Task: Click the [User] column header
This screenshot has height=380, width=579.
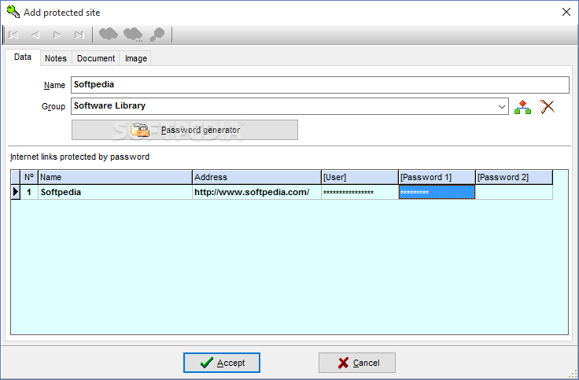Action: [360, 177]
